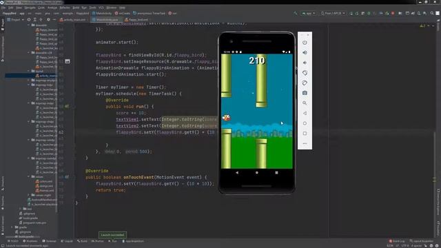This screenshot has height=248, width=441.
Task: Open the View menu
Action: click(19, 8)
